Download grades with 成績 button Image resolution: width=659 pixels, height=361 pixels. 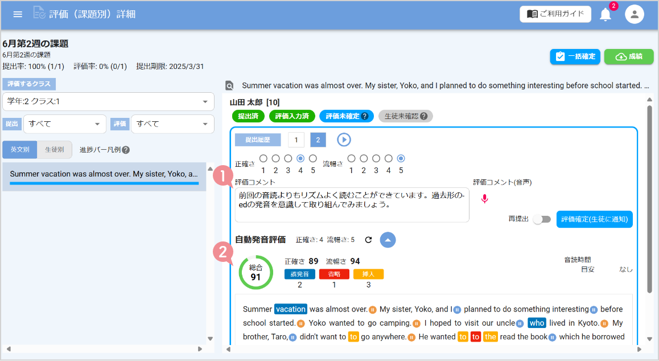coord(629,57)
